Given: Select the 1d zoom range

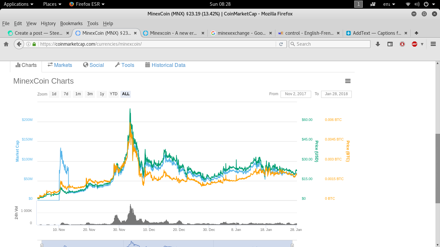Looking at the screenshot, I should click(54, 94).
